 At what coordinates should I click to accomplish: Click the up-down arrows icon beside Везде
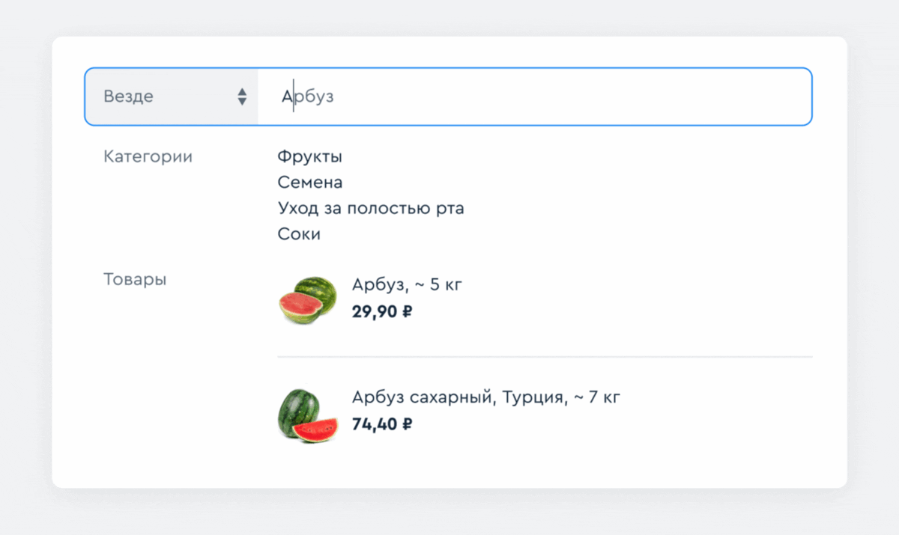coord(242,97)
